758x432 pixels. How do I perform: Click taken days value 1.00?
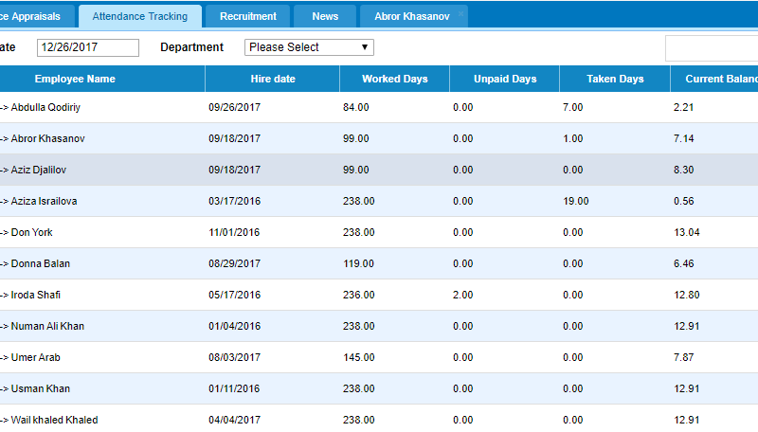coord(573,138)
